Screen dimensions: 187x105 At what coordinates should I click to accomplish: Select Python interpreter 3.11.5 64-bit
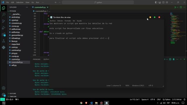(x=177, y=99)
